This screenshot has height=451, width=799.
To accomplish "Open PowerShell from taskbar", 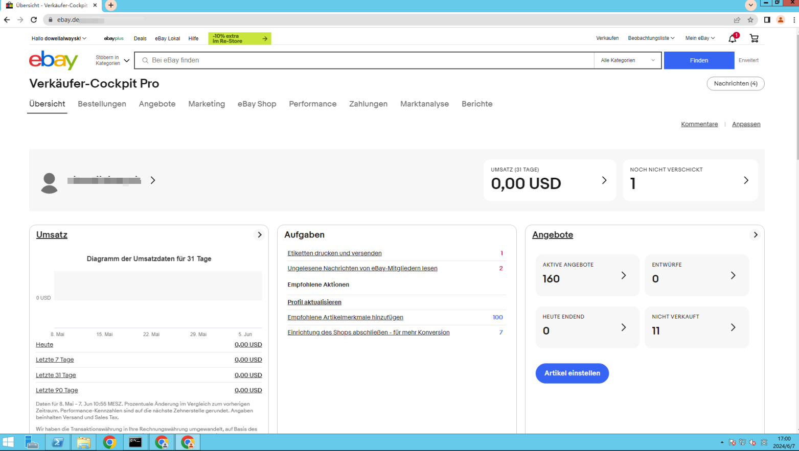I will click(58, 442).
